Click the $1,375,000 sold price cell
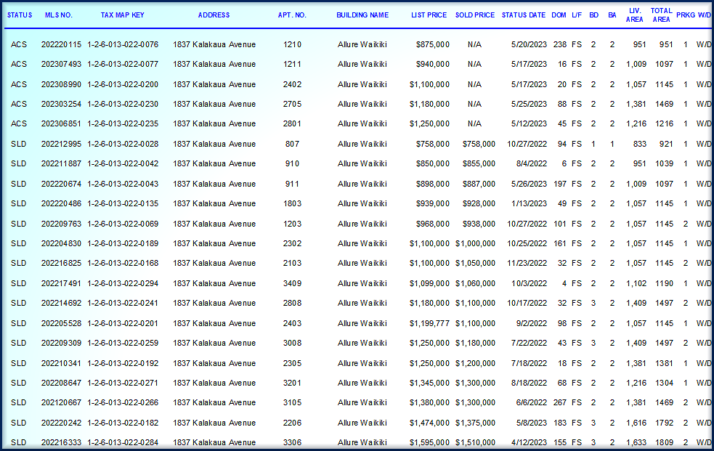 coord(475,423)
